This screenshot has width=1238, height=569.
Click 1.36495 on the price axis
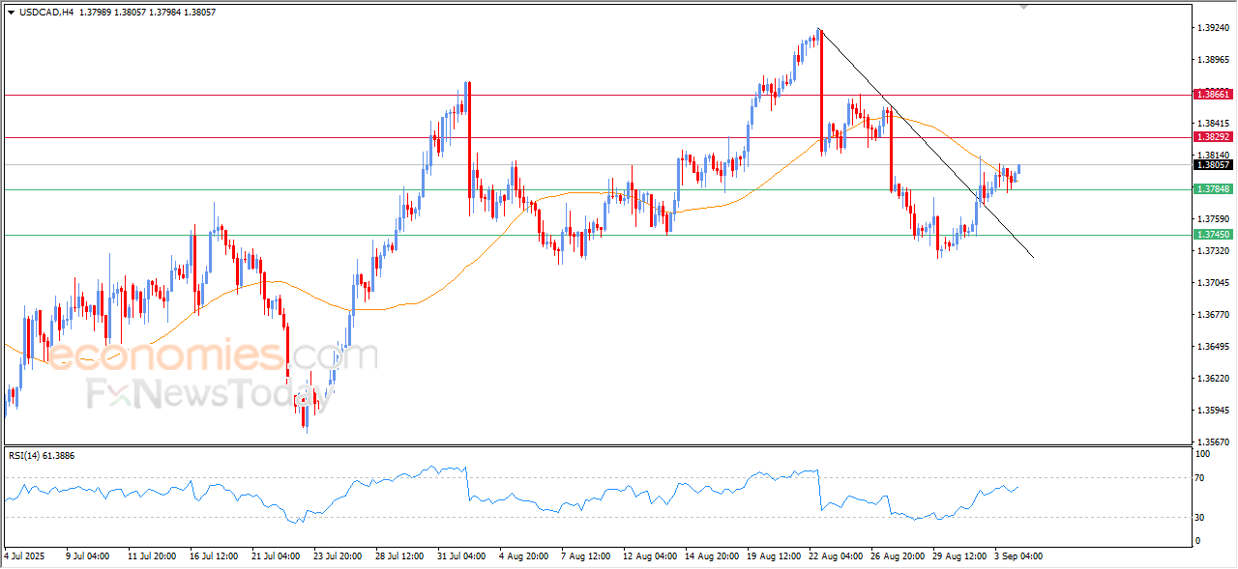pos(1213,347)
